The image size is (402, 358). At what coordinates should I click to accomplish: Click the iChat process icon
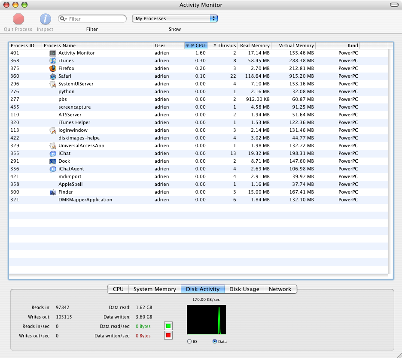(x=53, y=153)
